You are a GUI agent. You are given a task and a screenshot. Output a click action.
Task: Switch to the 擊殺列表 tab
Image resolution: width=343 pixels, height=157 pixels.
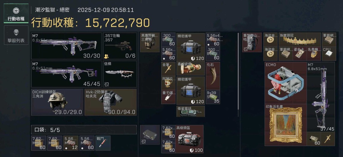click(16, 35)
